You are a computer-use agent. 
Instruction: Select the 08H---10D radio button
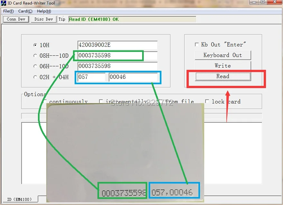coord(35,55)
